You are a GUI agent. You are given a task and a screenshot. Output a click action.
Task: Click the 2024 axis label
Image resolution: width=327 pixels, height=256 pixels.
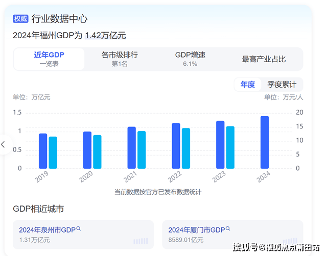click(x=263, y=177)
